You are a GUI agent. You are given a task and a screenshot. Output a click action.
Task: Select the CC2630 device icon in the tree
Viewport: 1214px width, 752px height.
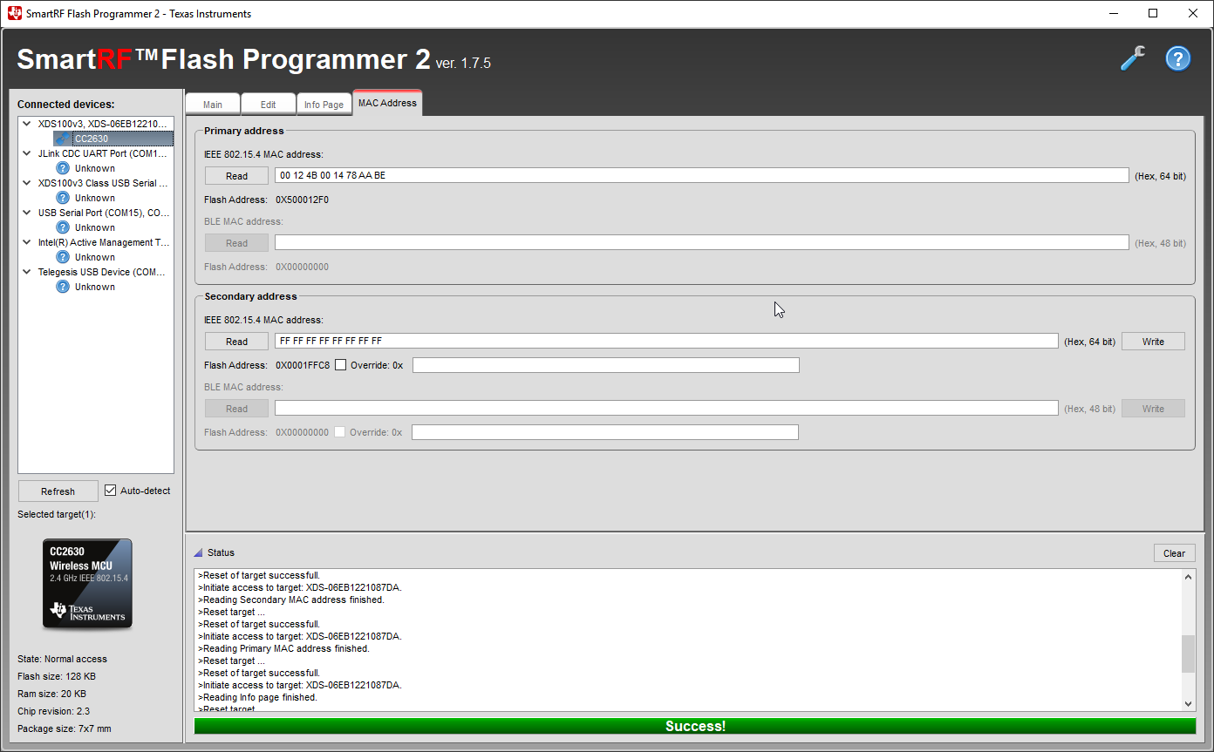tap(63, 139)
